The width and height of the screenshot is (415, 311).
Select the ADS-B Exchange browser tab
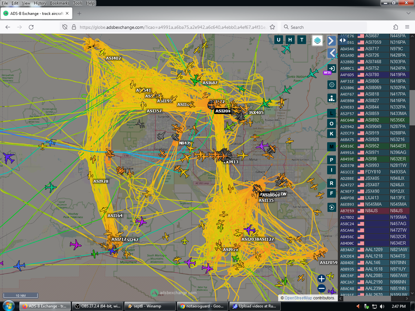coord(36,14)
